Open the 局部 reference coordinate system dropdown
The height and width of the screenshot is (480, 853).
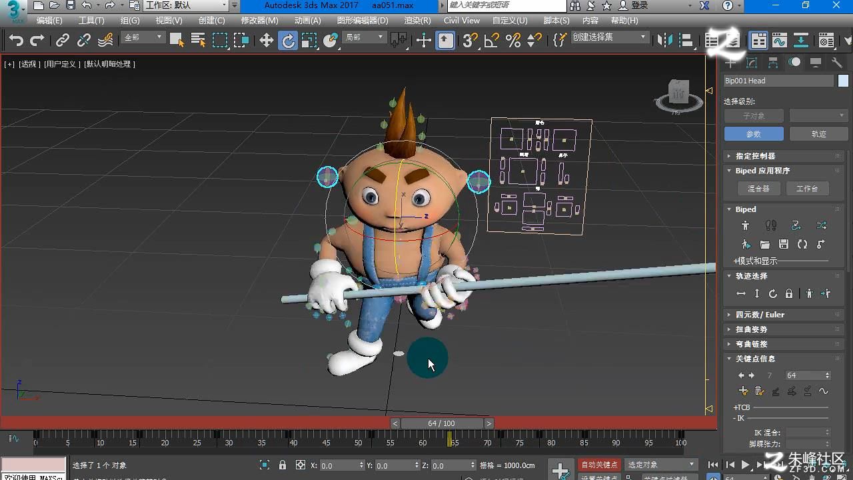point(364,38)
